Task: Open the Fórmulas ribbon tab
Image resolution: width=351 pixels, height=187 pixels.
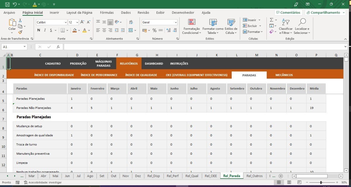Action: (x=107, y=13)
